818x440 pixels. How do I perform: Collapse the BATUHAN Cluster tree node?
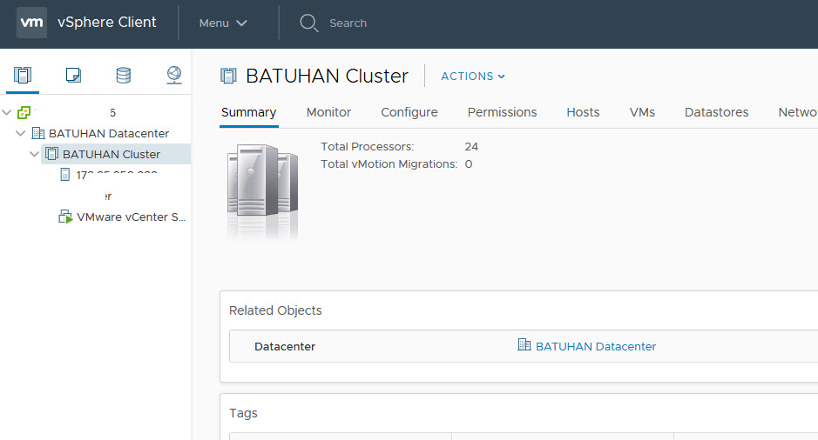[x=35, y=154]
